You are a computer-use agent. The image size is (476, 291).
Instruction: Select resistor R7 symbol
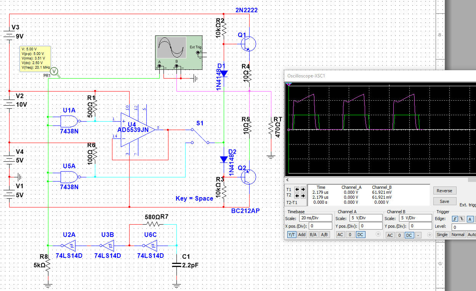(x=154, y=224)
